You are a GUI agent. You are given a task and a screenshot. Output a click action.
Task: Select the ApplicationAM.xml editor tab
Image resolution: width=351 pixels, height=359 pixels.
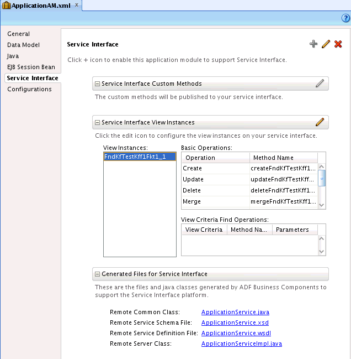41,6
